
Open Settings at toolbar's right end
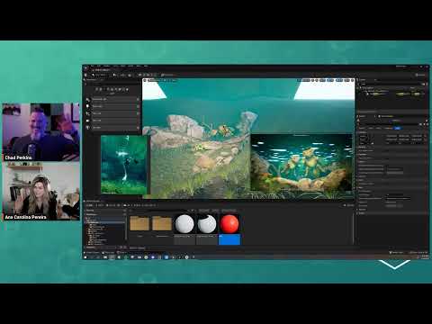point(420,75)
